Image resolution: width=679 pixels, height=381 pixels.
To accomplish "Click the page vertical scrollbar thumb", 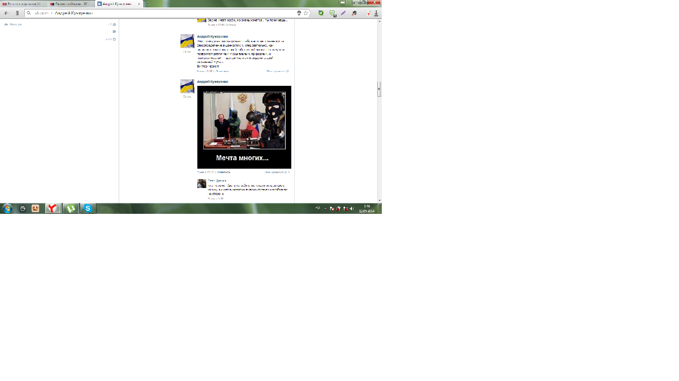I will (x=379, y=89).
